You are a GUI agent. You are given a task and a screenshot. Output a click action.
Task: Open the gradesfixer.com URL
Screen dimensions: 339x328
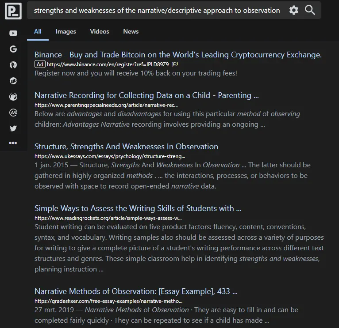(108, 301)
